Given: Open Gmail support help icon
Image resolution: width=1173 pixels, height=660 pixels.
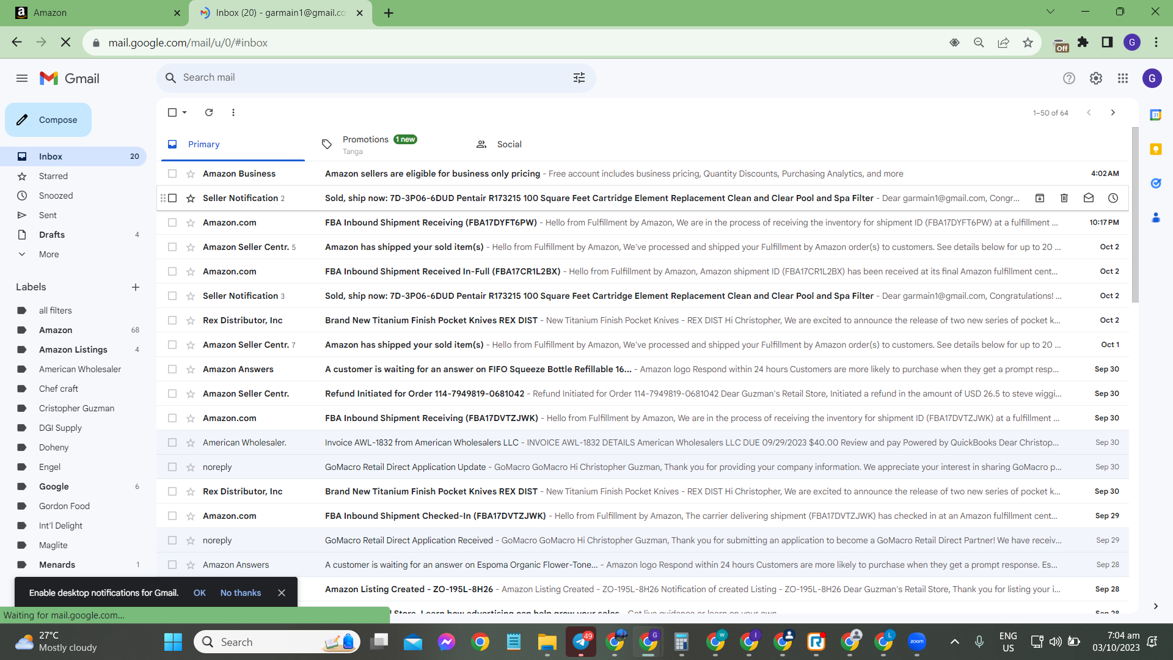Looking at the screenshot, I should pyautogui.click(x=1069, y=78).
